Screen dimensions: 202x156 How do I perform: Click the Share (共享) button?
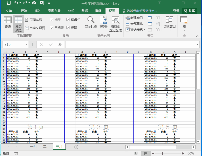click(189, 11)
